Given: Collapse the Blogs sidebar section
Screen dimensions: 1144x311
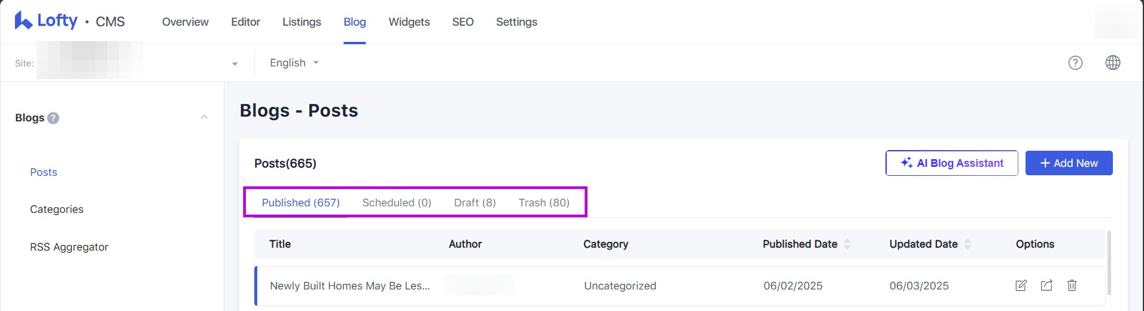Looking at the screenshot, I should (204, 117).
